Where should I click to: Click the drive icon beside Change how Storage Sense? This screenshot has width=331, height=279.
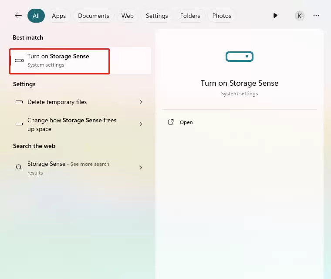(19, 124)
